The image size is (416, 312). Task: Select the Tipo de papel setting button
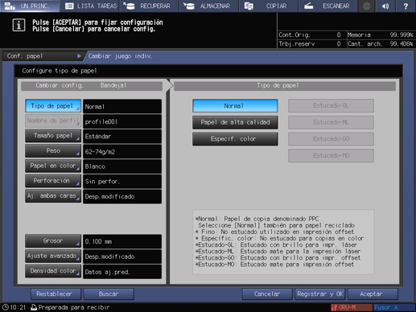coord(53,106)
